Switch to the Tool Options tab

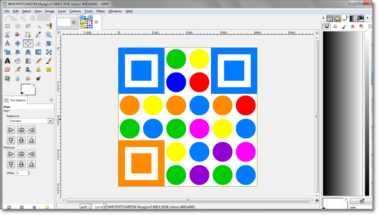tap(15, 100)
